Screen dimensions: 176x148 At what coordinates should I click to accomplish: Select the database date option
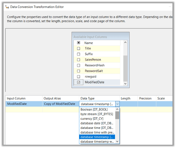[97, 123]
